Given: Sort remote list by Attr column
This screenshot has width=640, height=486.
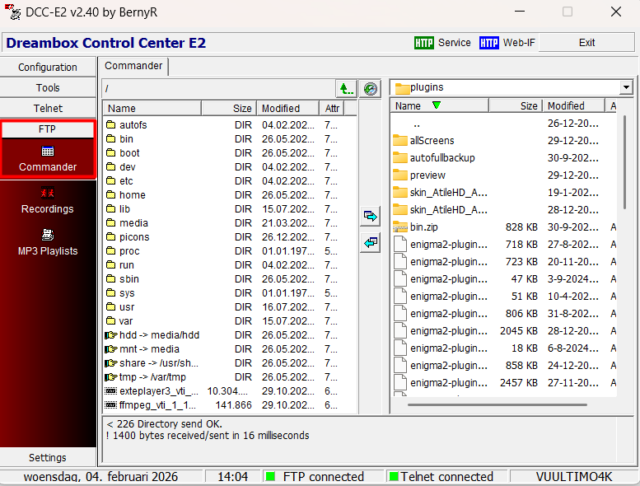Looking at the screenshot, I should pyautogui.click(x=332, y=109).
